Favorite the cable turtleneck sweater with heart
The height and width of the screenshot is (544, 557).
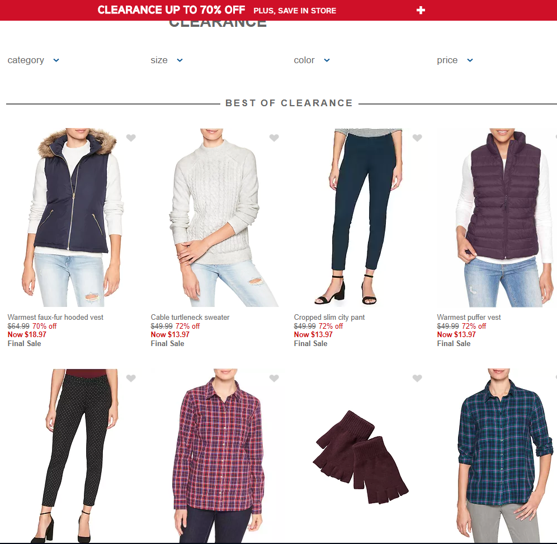274,138
